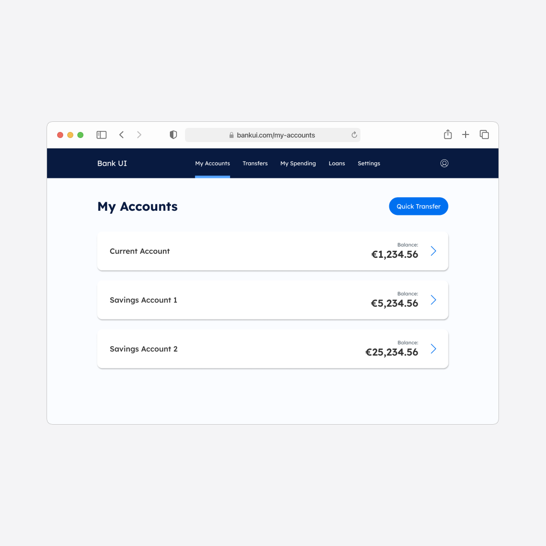Toggle the browser sidebar icon

[x=101, y=134]
